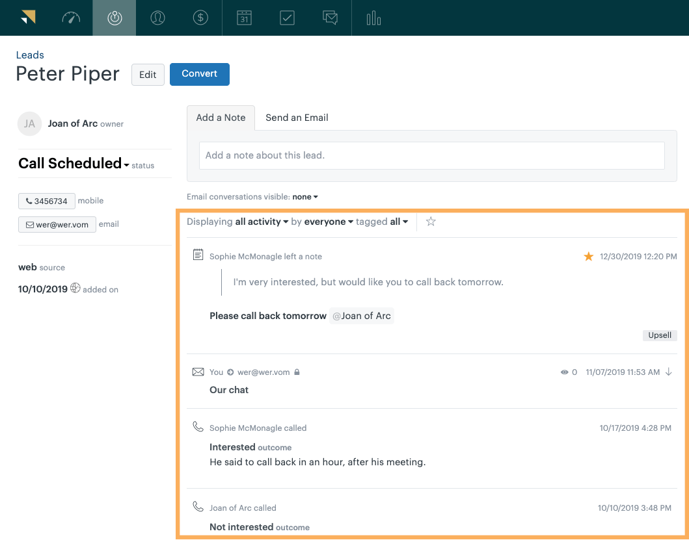
Task: Click the @Joan of Arc mention
Action: pyautogui.click(x=362, y=316)
